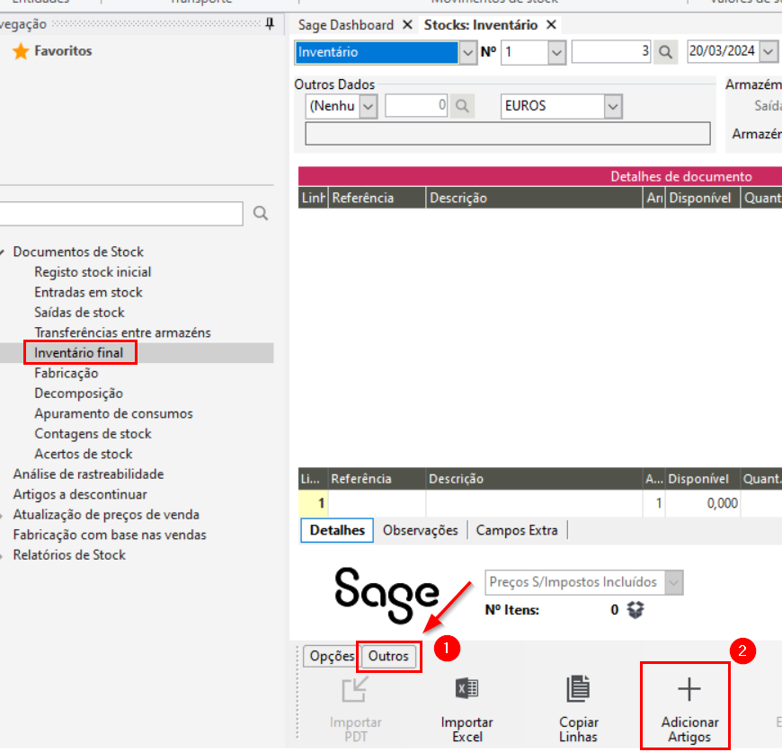Screen dimensions: 782x752
Task: Expand the Relatórios de Stock node
Action: pyautogui.click(x=2, y=555)
